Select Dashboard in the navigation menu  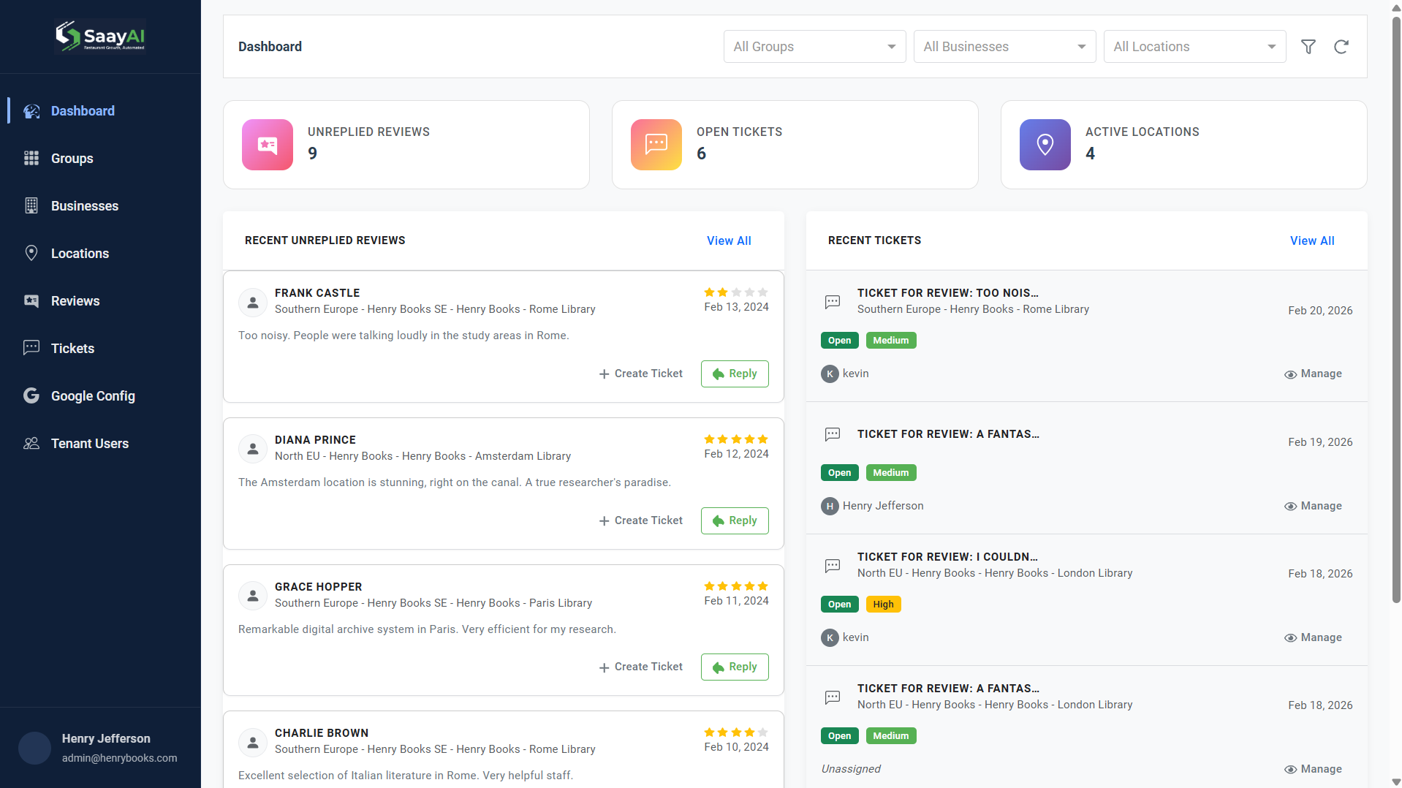pyautogui.click(x=83, y=110)
